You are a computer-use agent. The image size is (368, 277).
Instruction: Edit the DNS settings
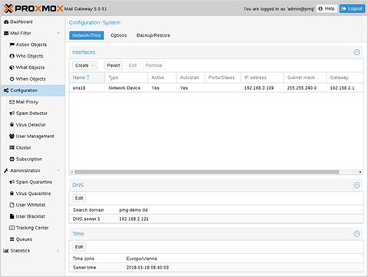79,198
